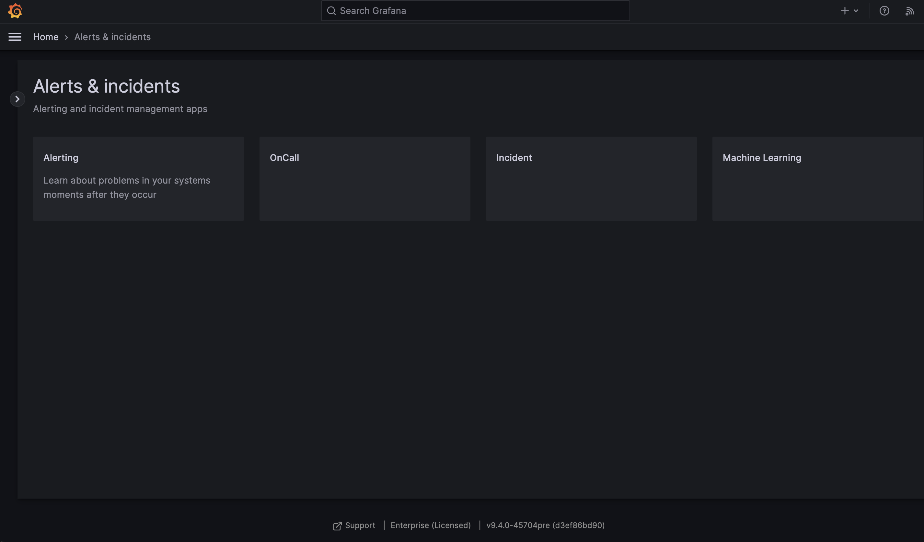Expand the hidden side panel with right chevron
This screenshot has width=924, height=542.
pos(17,99)
